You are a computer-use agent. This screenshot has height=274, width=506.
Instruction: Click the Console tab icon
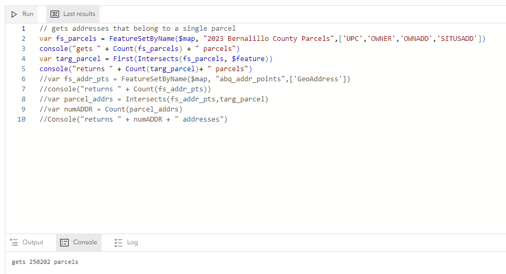(x=64, y=243)
